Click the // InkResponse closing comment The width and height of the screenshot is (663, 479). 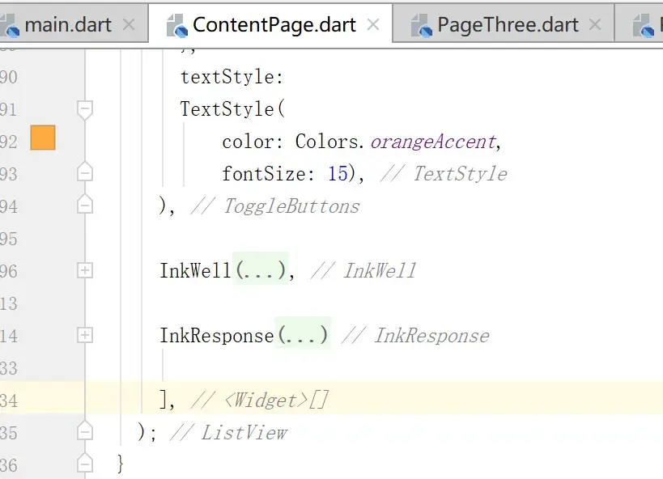coord(415,336)
